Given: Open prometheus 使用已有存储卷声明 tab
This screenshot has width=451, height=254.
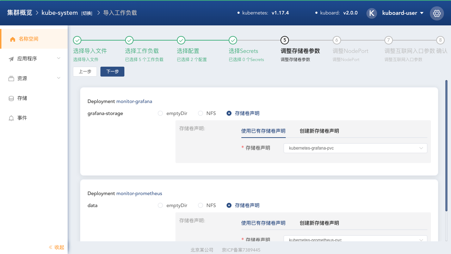Looking at the screenshot, I should (263, 223).
